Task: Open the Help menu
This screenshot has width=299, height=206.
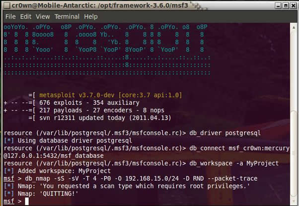Action: tap(91, 17)
